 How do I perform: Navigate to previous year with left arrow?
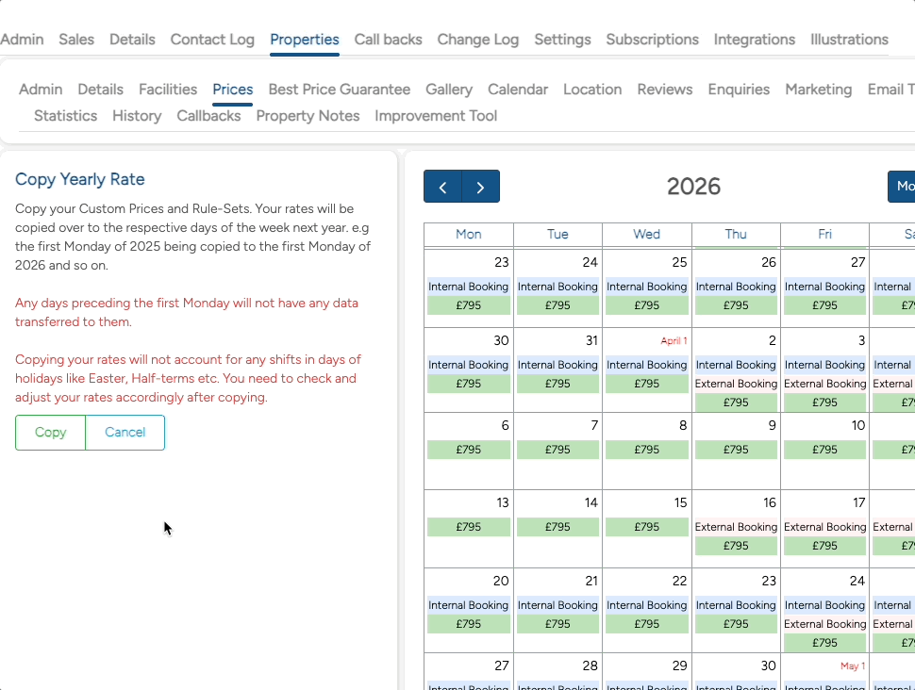pyautogui.click(x=441, y=186)
